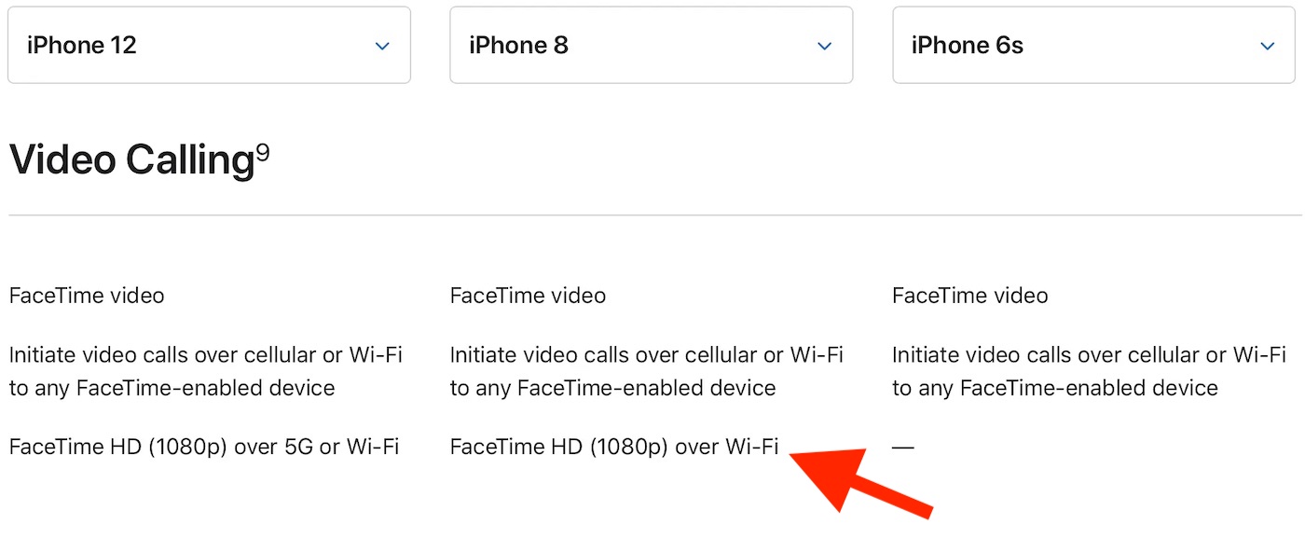Click the divider line below Video Calling
Screen dimensions: 1305x538
pos(652,215)
